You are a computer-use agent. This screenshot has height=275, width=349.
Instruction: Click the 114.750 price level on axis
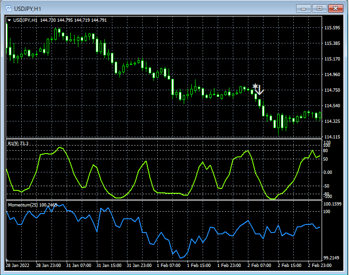click(332, 90)
